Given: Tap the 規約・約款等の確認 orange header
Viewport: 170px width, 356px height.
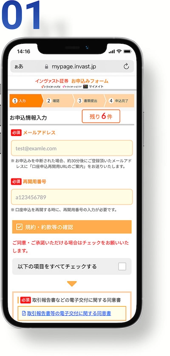Looking at the screenshot, I should tap(72, 226).
